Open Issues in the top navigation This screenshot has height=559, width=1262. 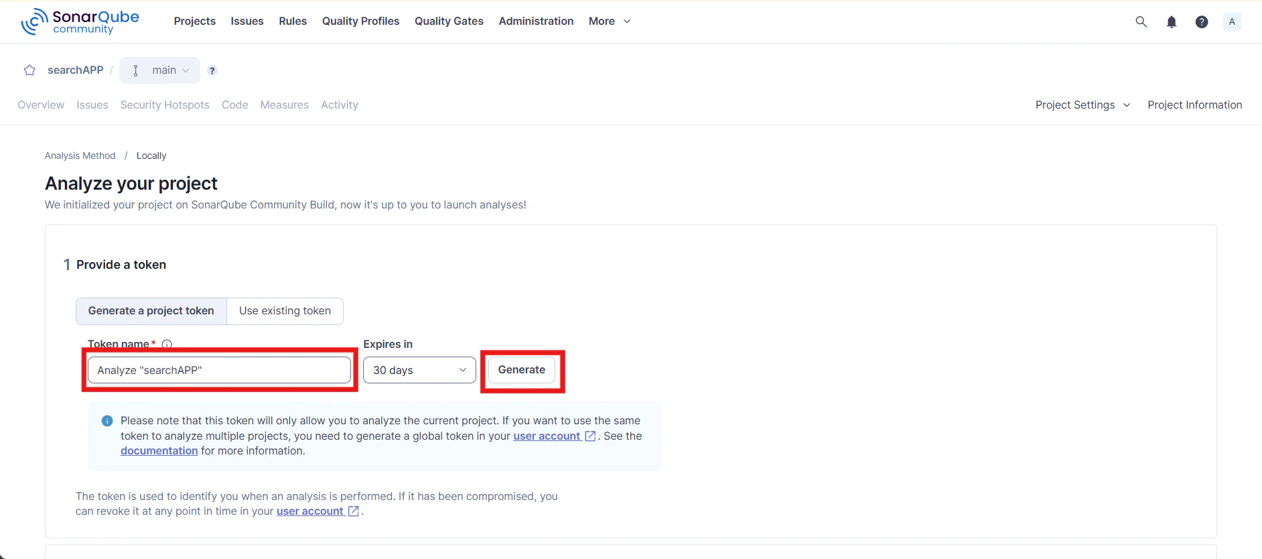point(247,21)
